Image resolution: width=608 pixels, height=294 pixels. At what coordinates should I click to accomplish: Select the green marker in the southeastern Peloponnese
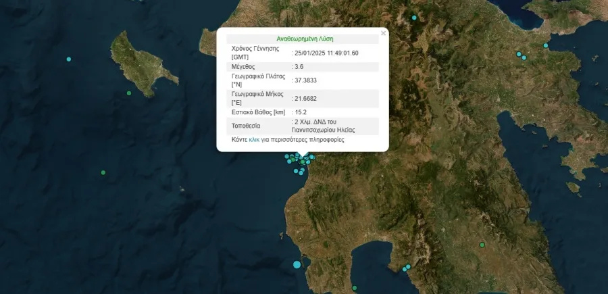coord(482,245)
